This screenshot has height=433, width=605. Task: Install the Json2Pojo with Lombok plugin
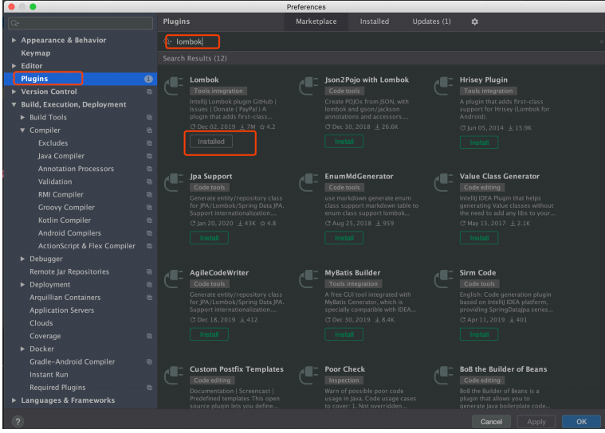coord(344,142)
